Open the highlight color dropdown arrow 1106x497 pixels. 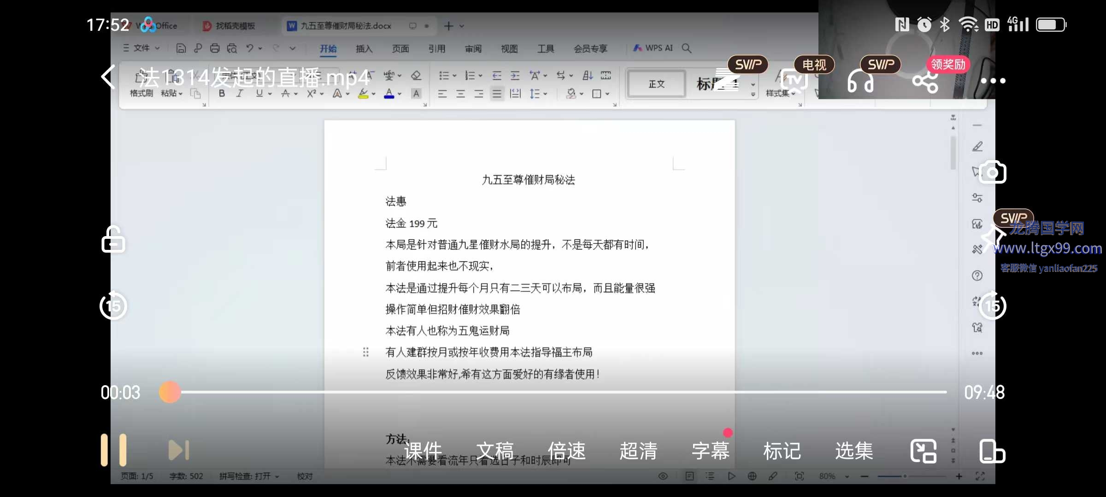[373, 93]
